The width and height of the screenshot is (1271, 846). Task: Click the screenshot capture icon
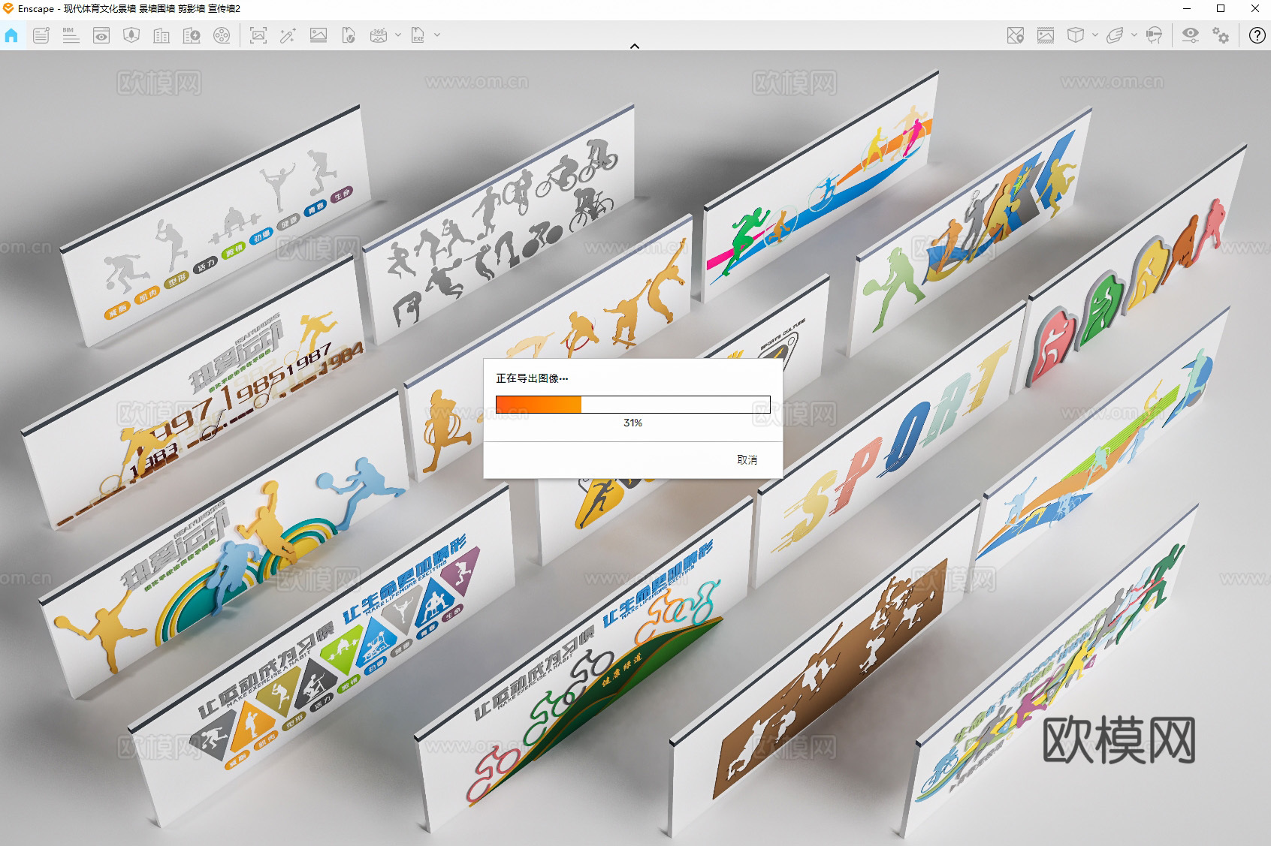258,35
